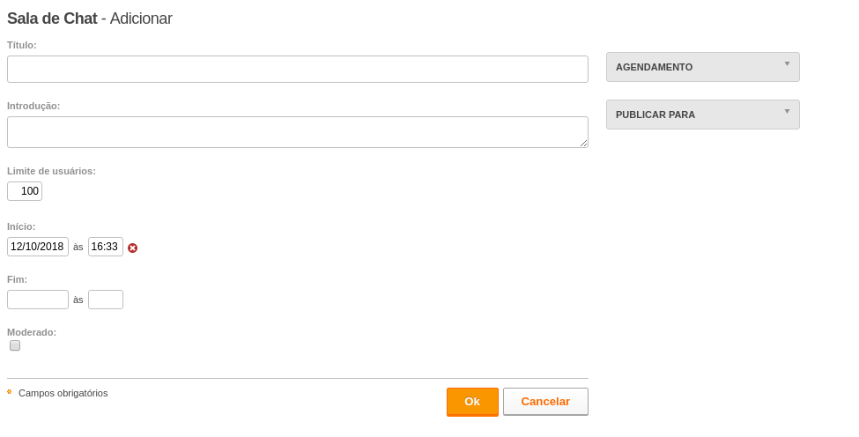Click the empty Fim time field
Image resolution: width=859 pixels, height=437 pixels.
click(x=106, y=300)
